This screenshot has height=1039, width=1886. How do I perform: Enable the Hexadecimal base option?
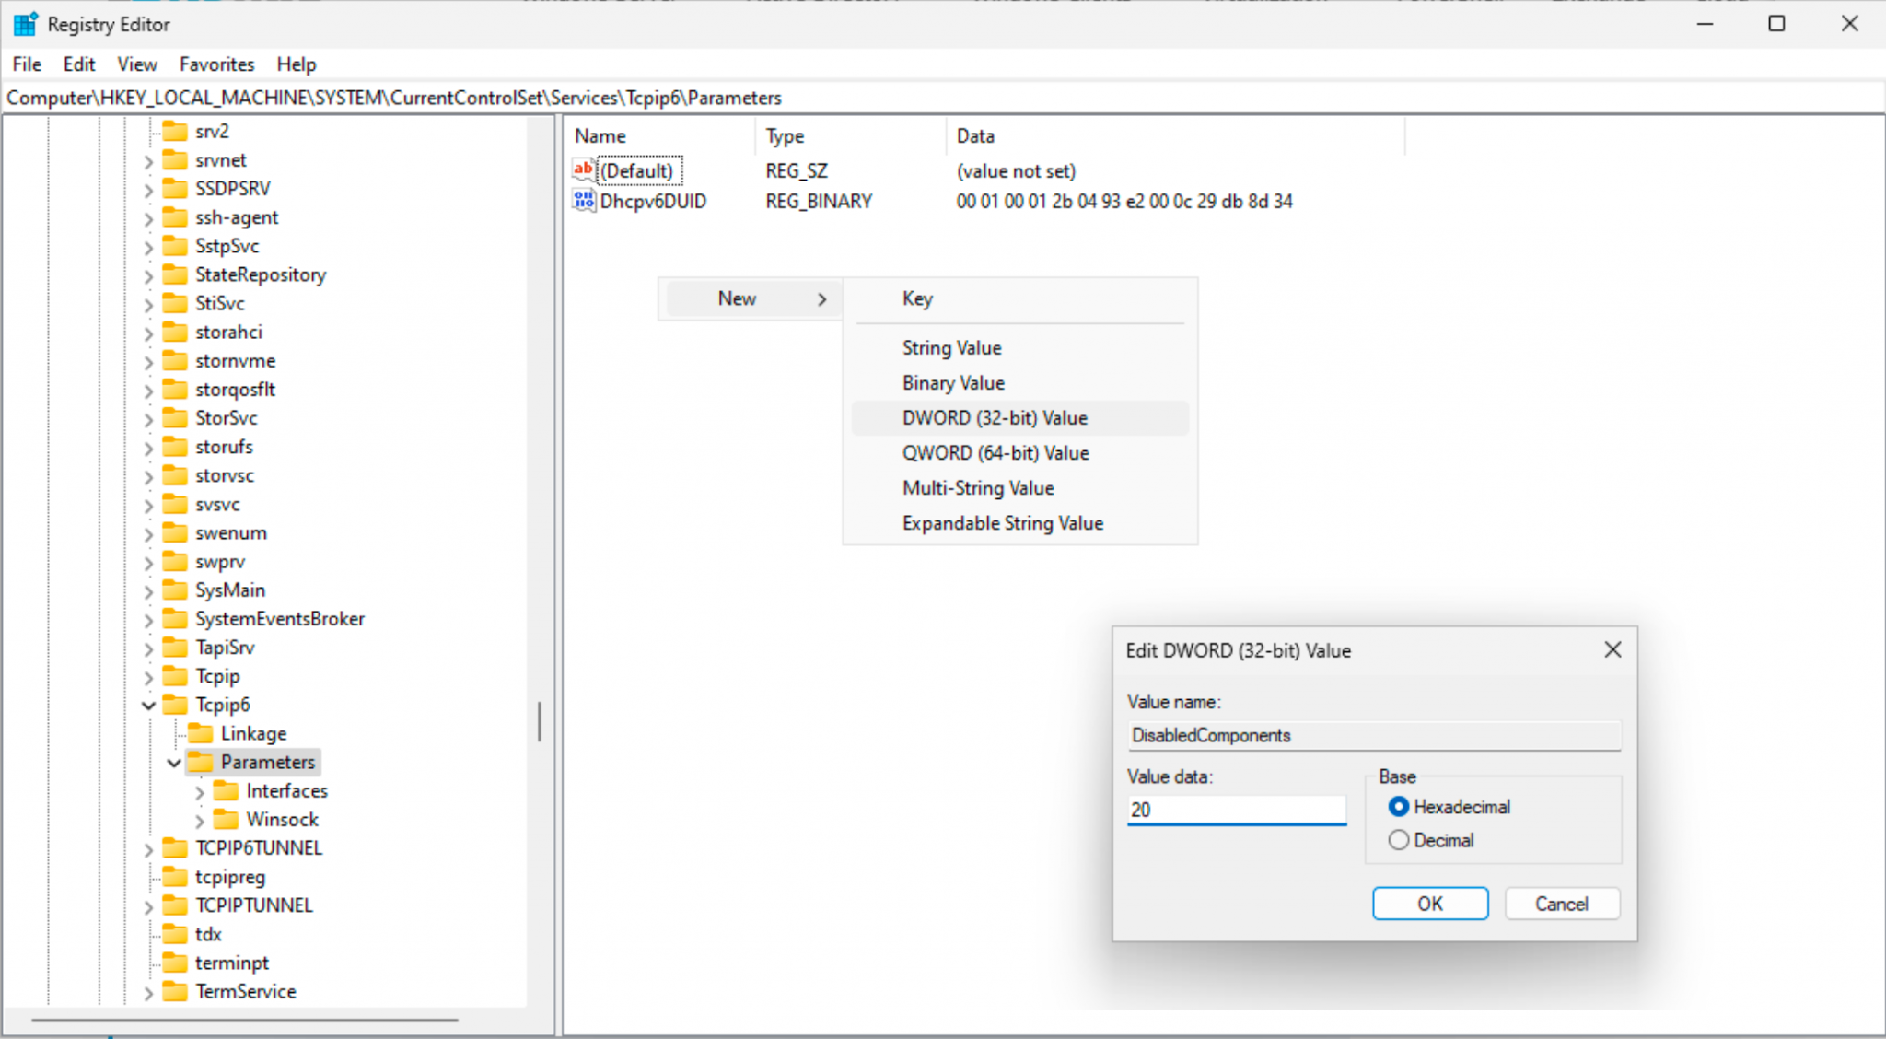pyautogui.click(x=1399, y=806)
